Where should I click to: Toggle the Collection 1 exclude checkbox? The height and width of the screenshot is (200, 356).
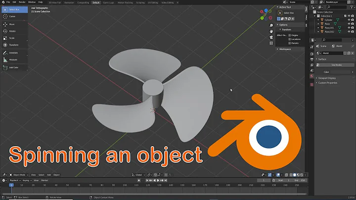(x=345, y=16)
